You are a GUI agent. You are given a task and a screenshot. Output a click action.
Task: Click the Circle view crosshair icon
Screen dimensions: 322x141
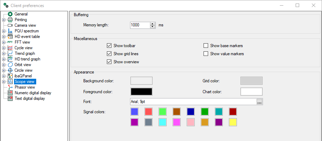tap(10, 70)
